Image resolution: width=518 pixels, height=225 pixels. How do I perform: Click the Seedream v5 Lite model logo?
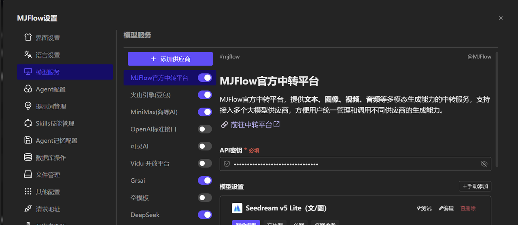coord(237,208)
